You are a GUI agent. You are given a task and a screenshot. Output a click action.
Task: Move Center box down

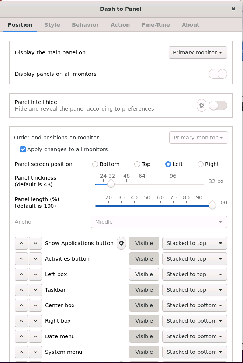[x=35, y=305]
